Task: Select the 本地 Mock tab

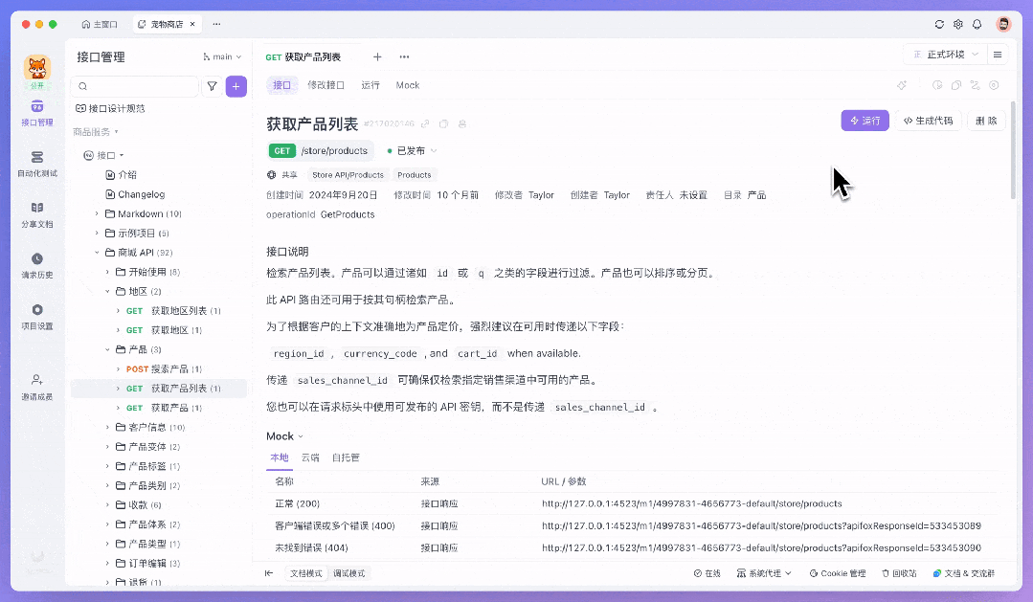Action: (x=279, y=457)
